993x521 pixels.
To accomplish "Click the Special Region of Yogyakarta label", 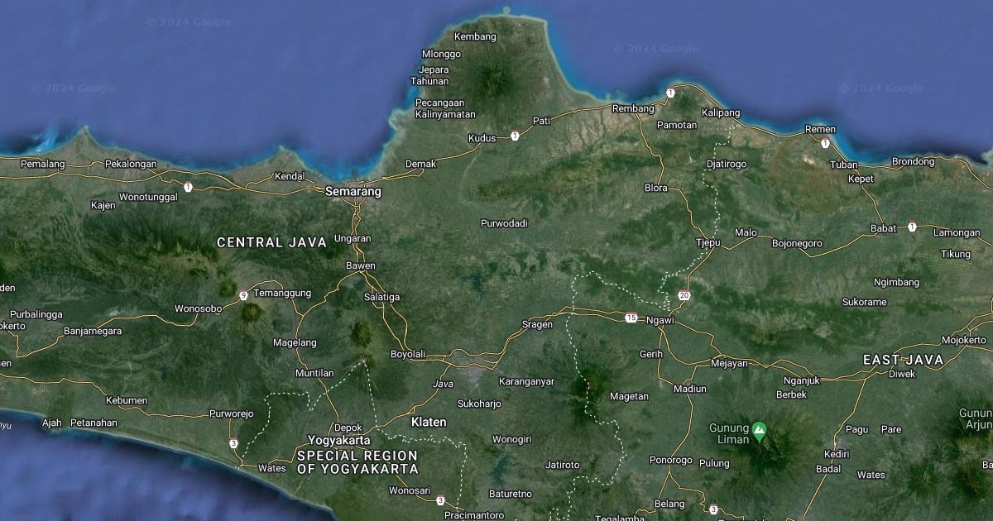I will point(357,462).
